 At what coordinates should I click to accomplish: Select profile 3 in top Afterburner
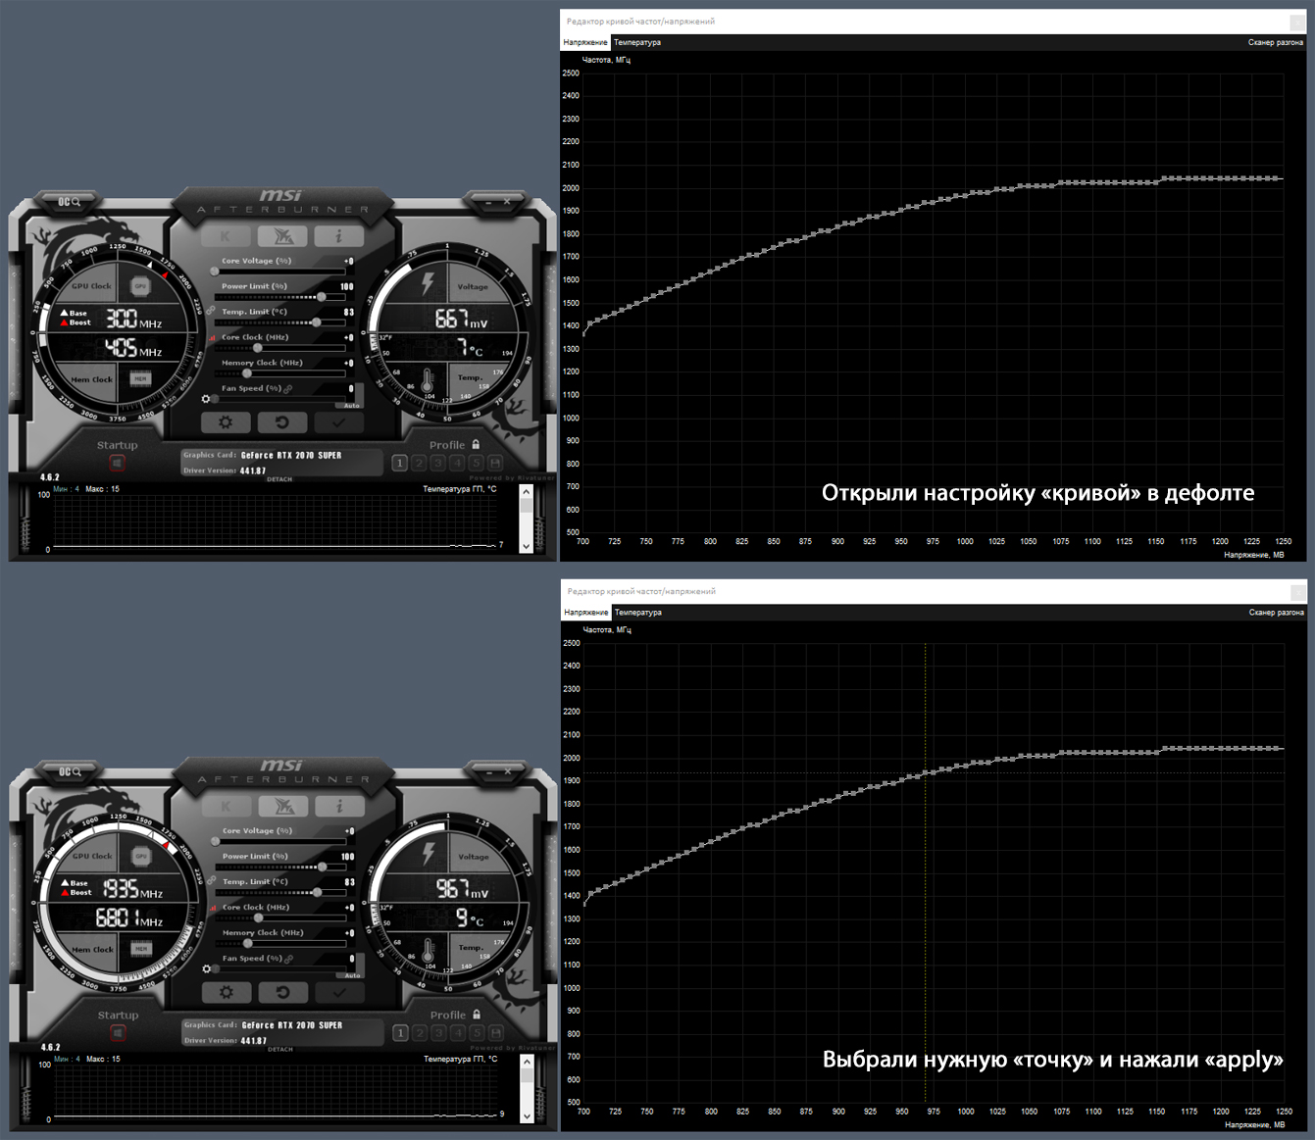point(437,463)
